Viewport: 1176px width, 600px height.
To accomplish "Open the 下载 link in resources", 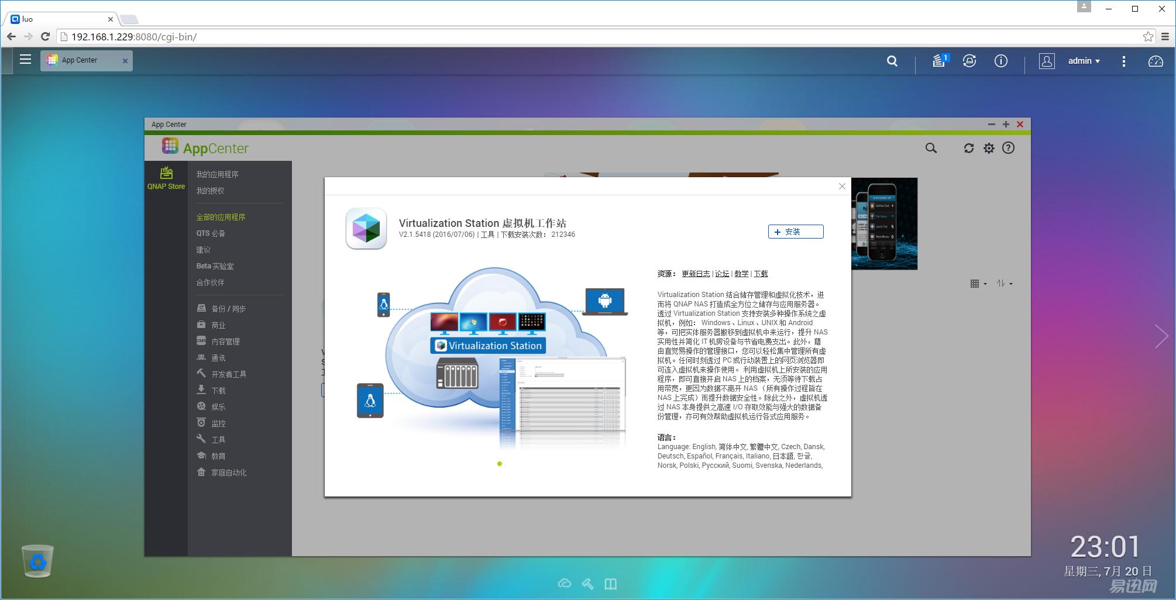I will [761, 274].
